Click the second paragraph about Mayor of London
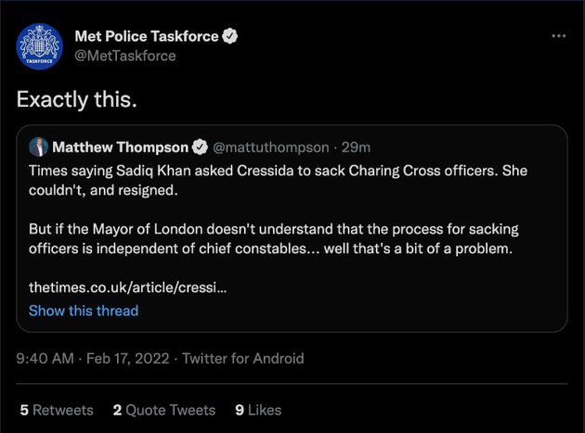Viewport: 585px width, 433px height. pyautogui.click(x=274, y=239)
